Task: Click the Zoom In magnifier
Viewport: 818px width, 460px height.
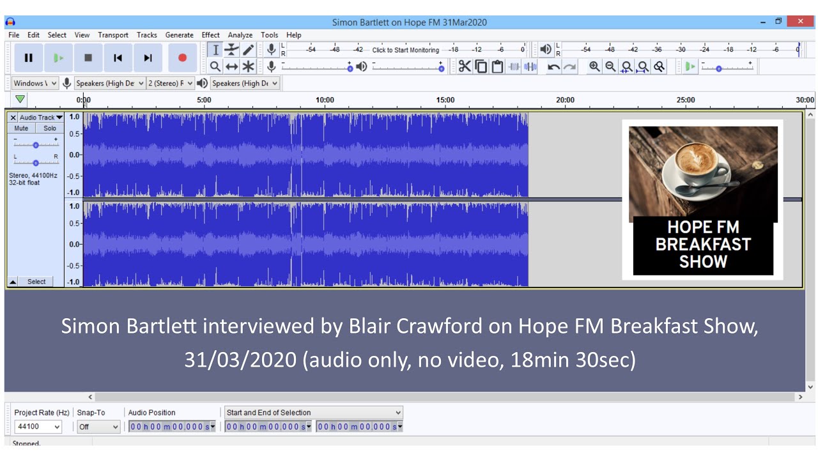Action: [595, 66]
